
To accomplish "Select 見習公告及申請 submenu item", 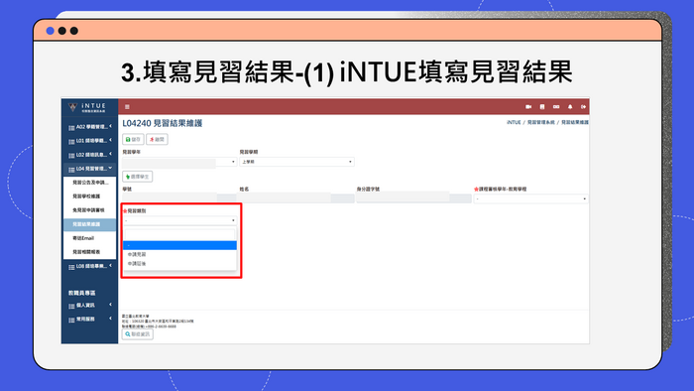I will (90, 183).
